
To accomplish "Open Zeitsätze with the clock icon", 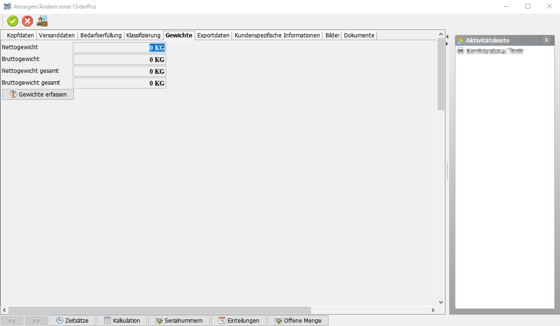I will point(72,320).
